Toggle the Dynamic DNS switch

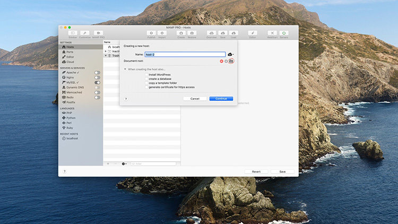coord(97,88)
